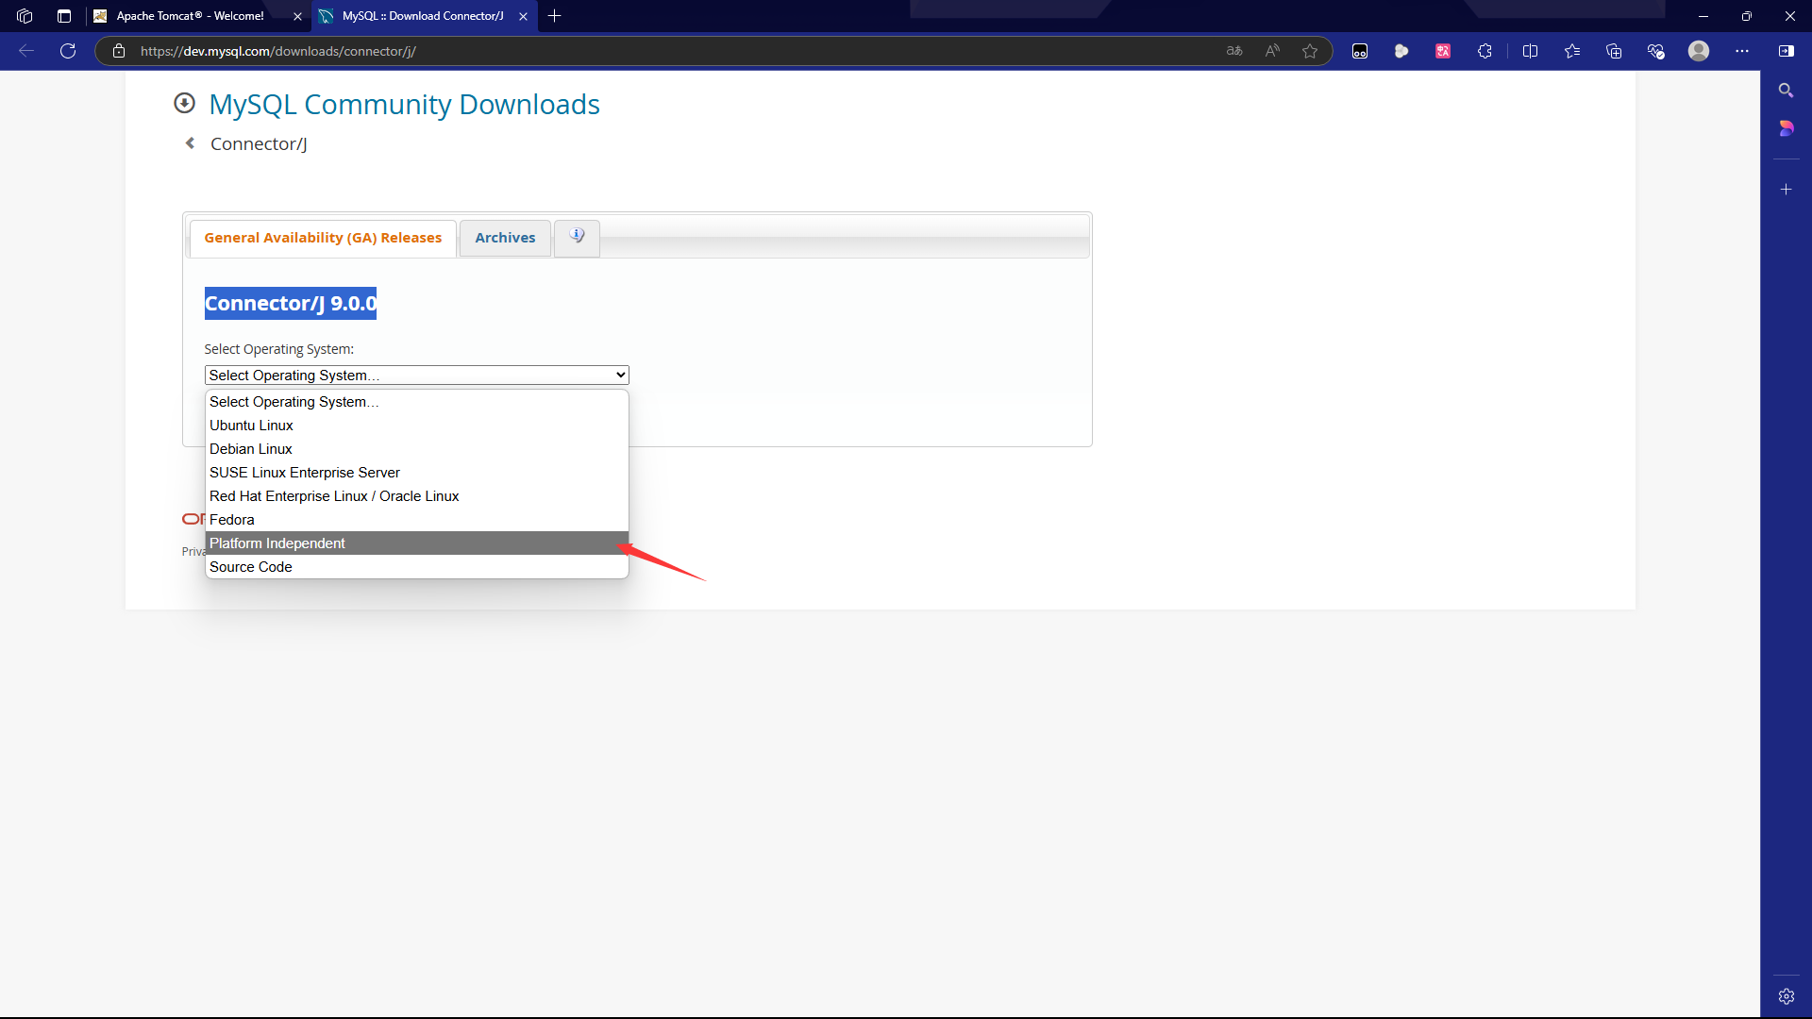Open the Copilot sidebar icon
This screenshot has width=1812, height=1019.
[x=1786, y=128]
